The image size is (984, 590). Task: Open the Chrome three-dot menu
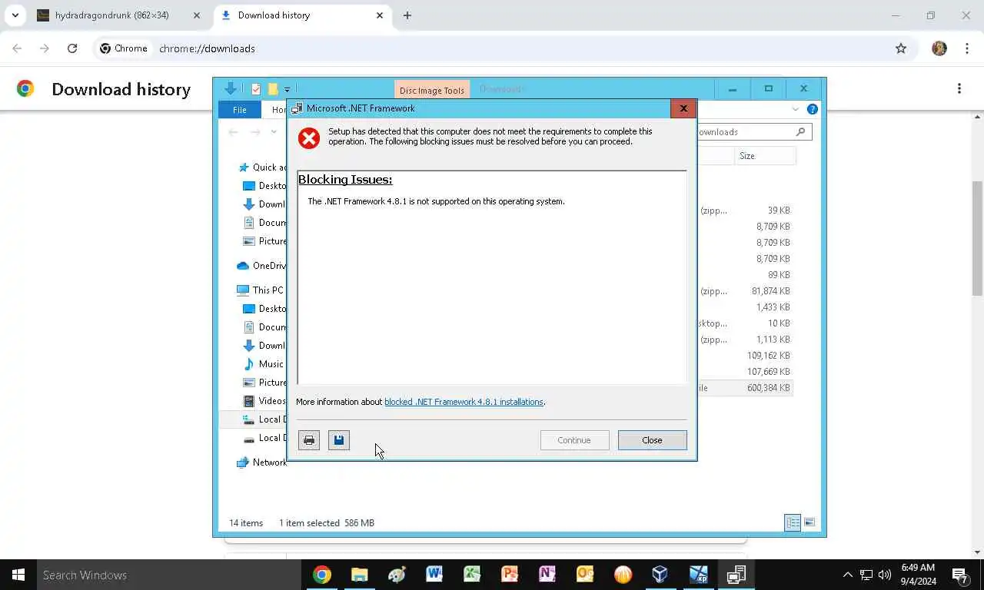[x=966, y=48]
